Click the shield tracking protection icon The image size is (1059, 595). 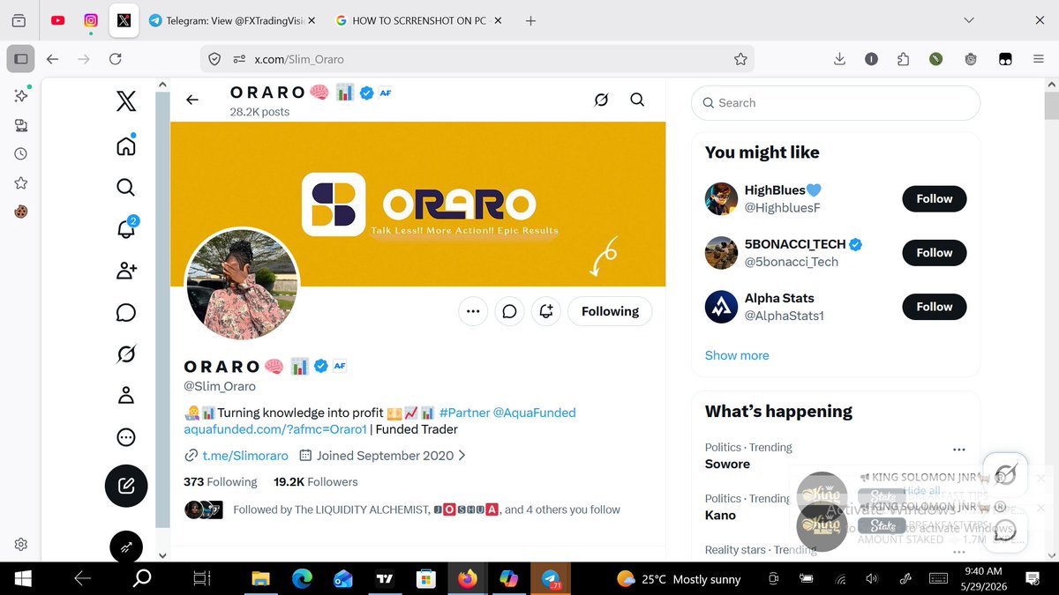(214, 59)
